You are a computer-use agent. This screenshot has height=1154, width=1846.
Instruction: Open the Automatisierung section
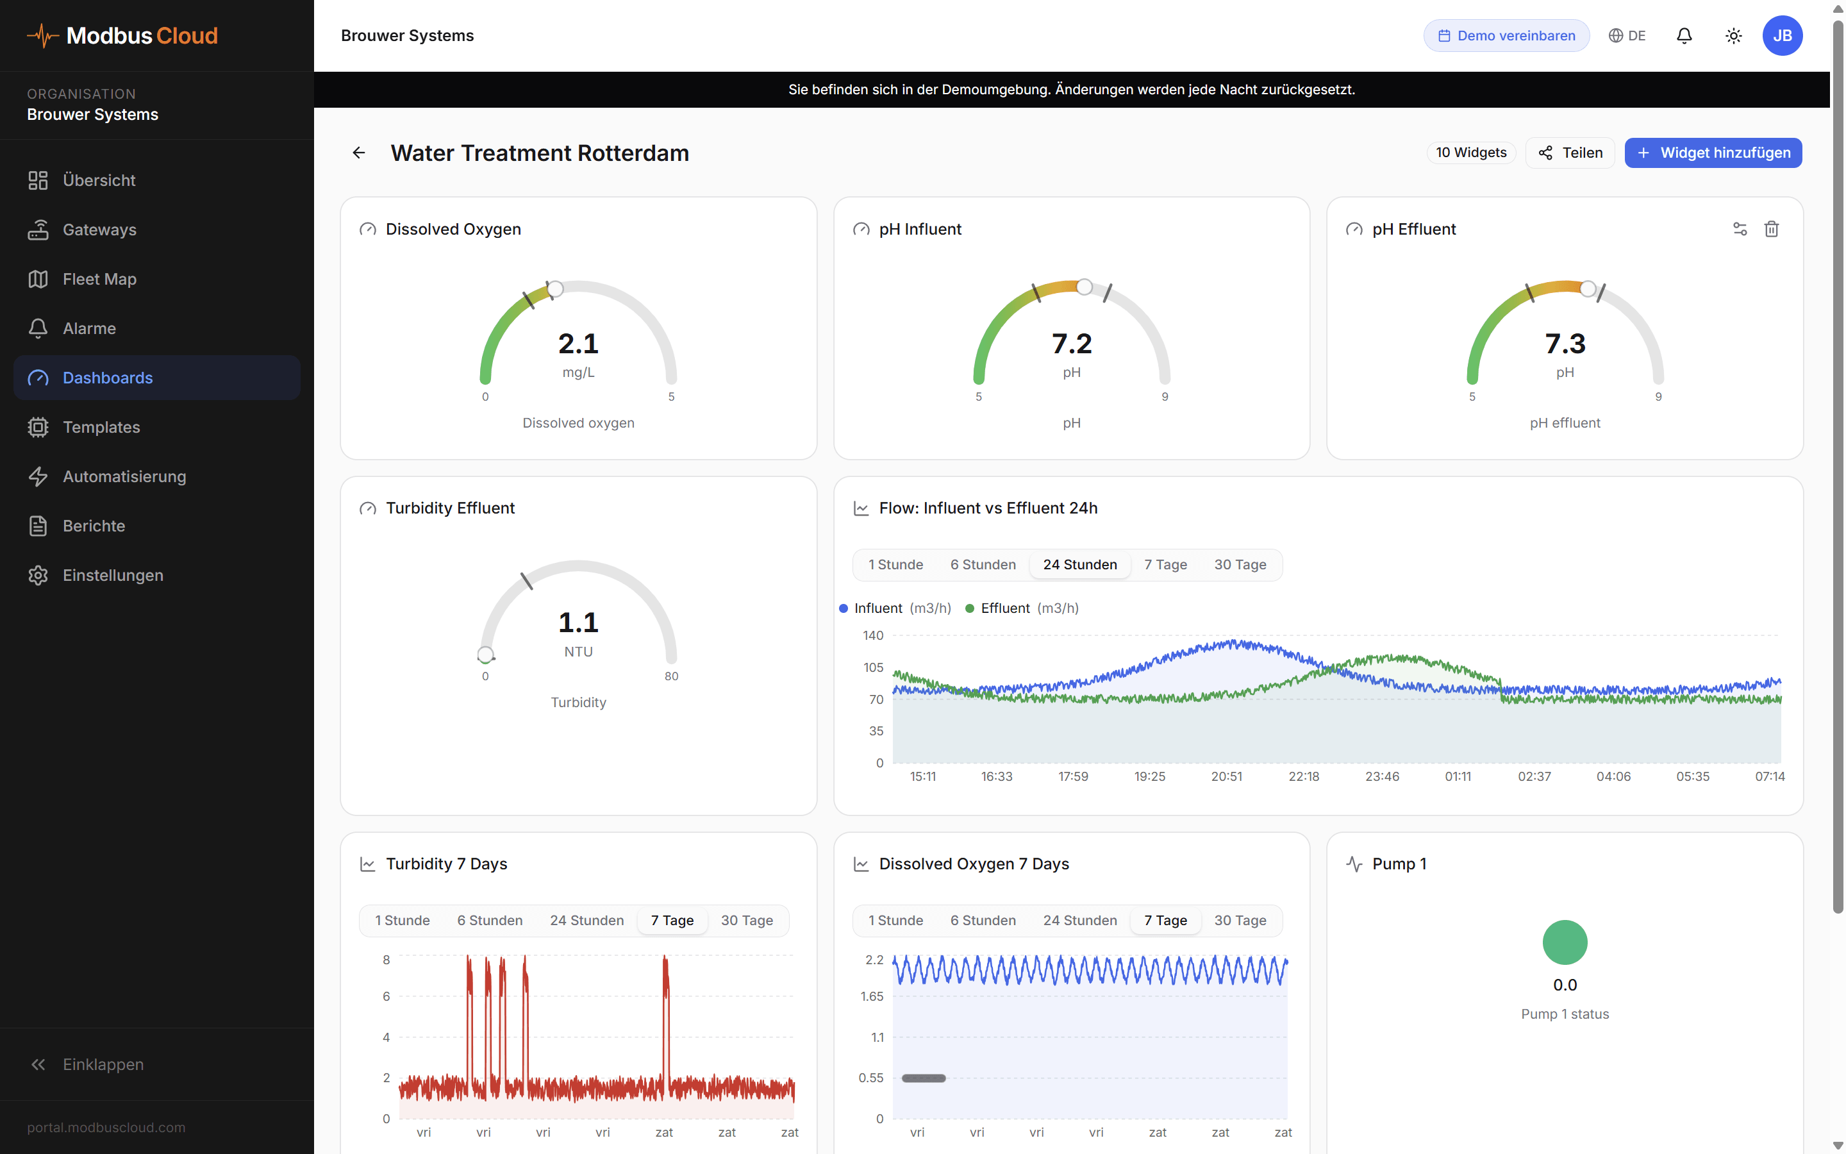coord(124,476)
